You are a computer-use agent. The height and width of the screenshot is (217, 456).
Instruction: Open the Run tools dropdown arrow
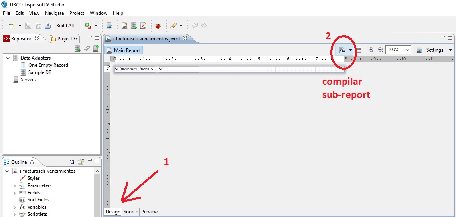(x=95, y=26)
